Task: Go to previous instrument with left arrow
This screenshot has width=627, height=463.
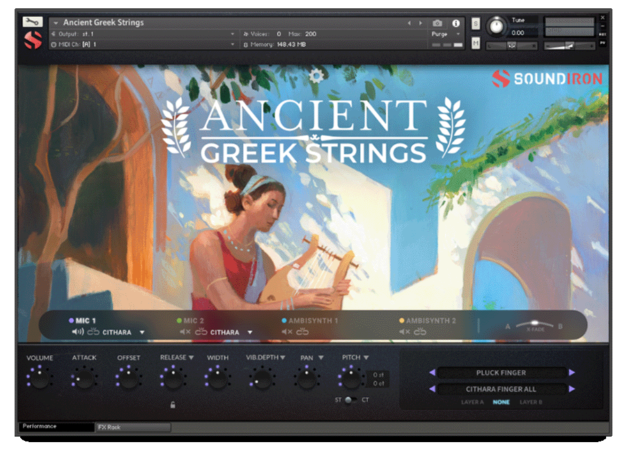Action: coord(410,23)
